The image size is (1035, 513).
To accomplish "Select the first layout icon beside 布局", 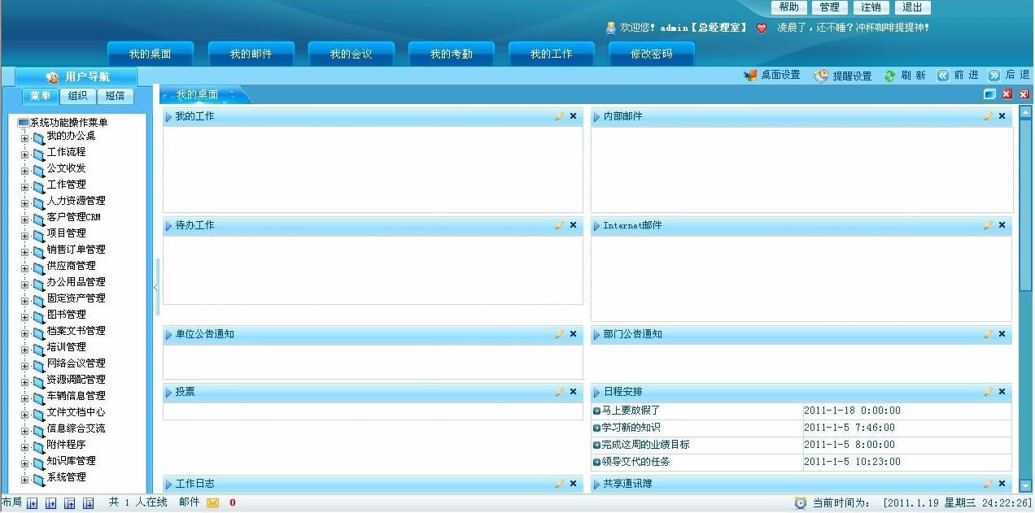I will (x=33, y=503).
